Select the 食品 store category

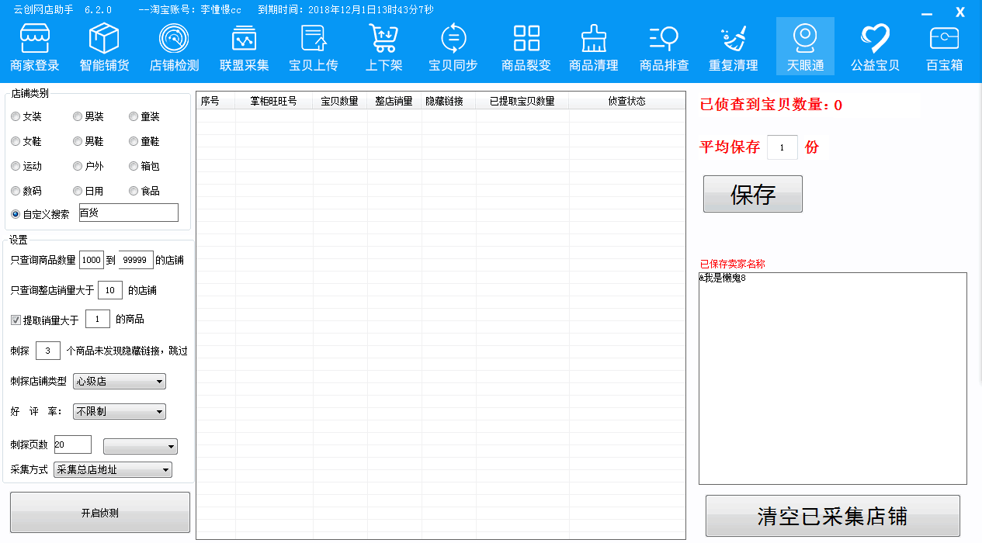[x=144, y=191]
